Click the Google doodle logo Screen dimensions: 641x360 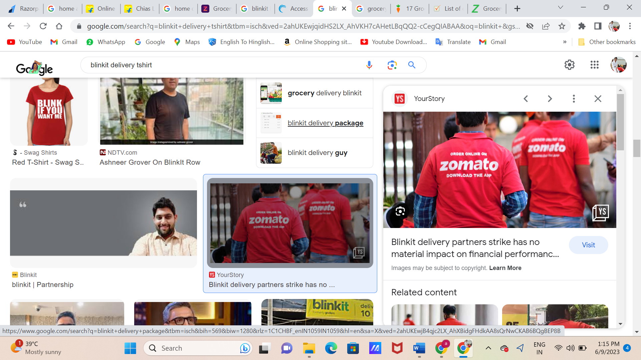[x=34, y=68]
